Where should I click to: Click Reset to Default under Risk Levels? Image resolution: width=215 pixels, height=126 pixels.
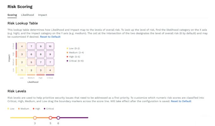[x=181, y=101]
